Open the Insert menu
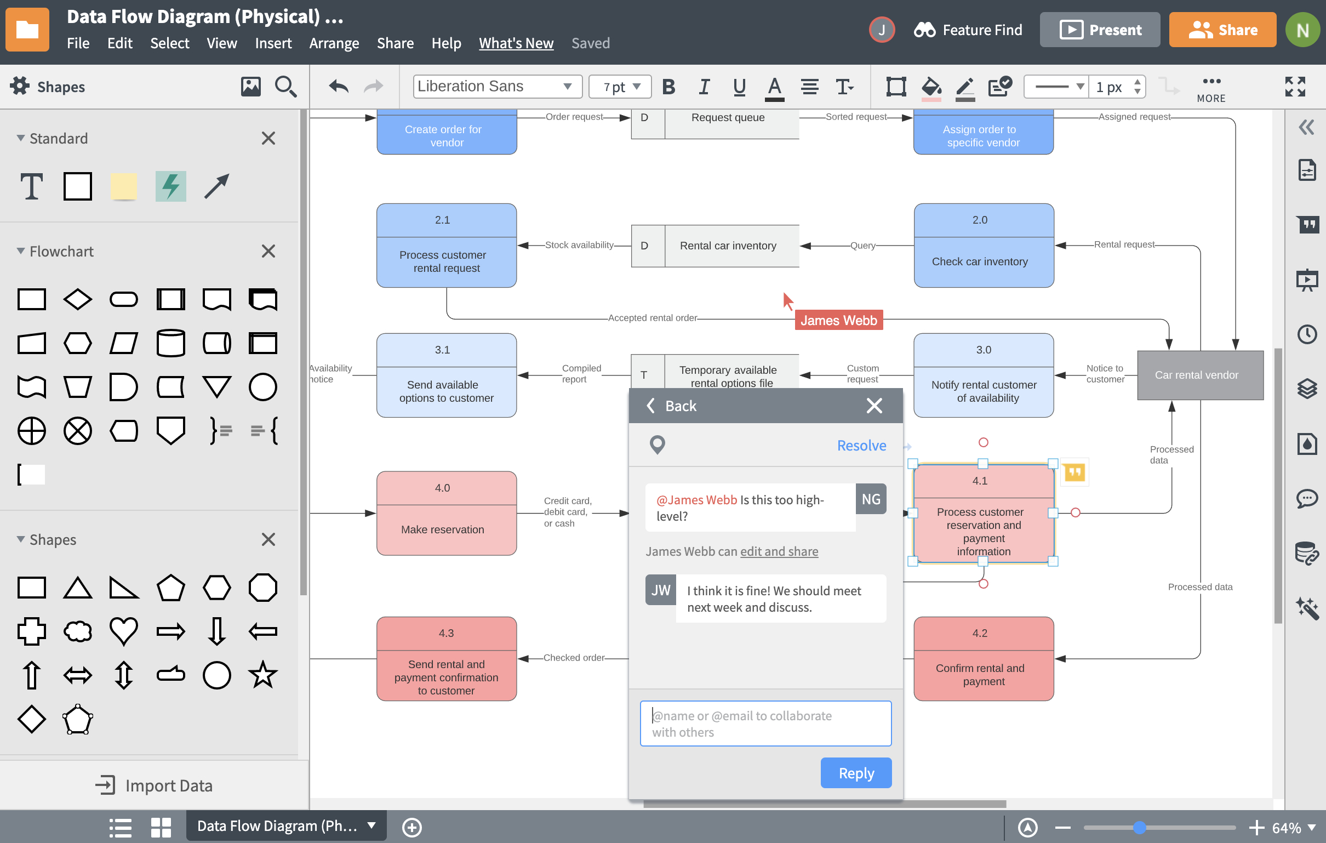 pyautogui.click(x=272, y=43)
